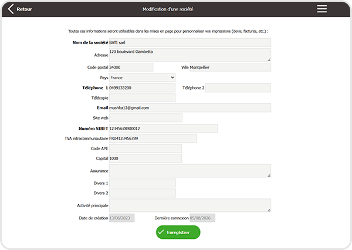Click the Retour back arrow
The image size is (352, 250).
coord(11,9)
